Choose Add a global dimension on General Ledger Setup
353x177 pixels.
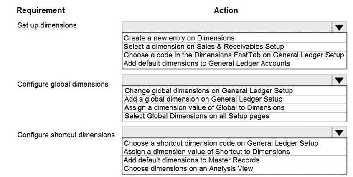click(x=234, y=99)
